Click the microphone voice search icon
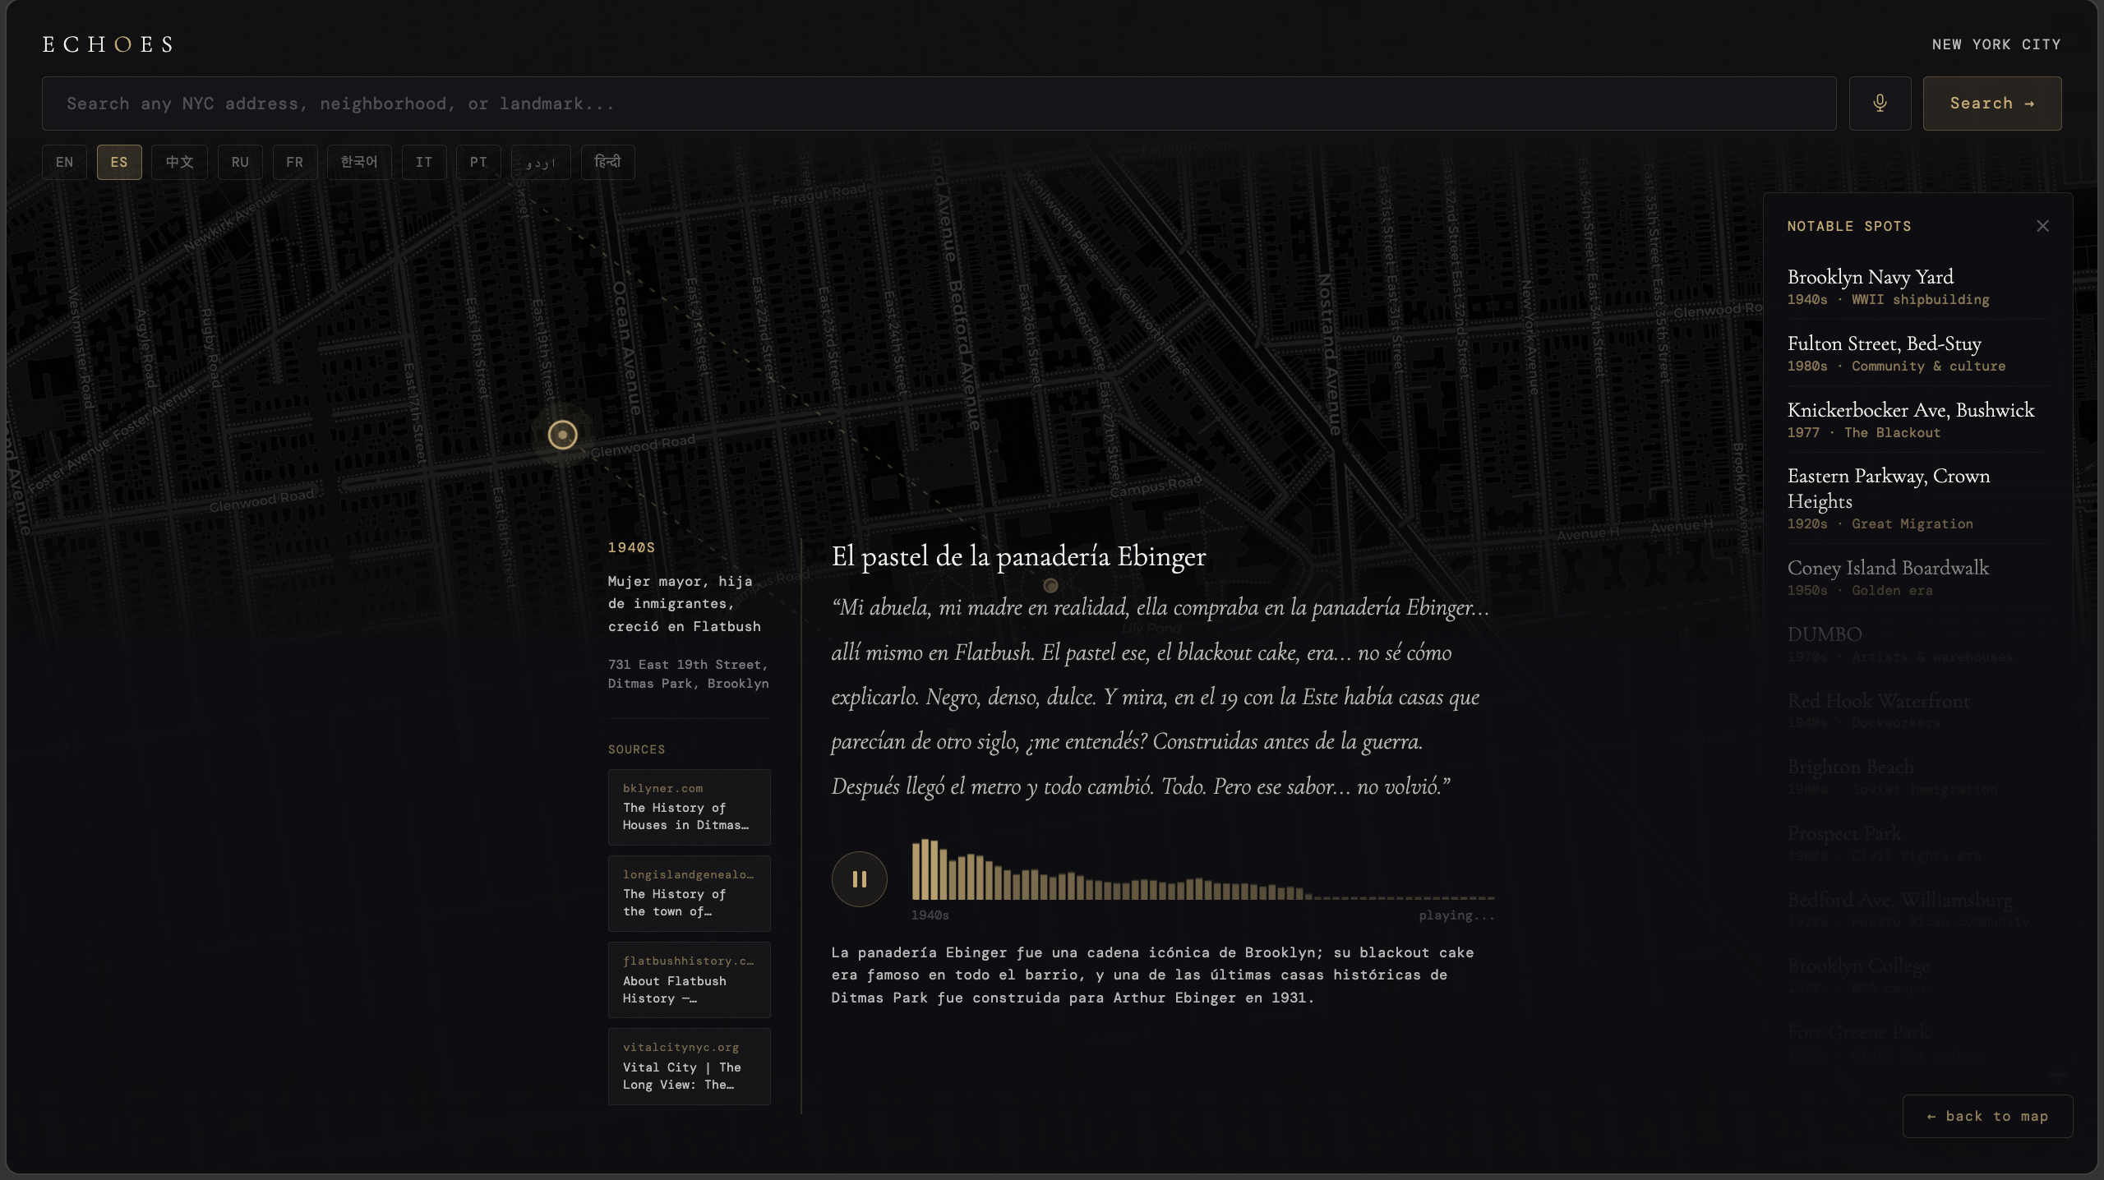The image size is (2104, 1180). point(1880,104)
